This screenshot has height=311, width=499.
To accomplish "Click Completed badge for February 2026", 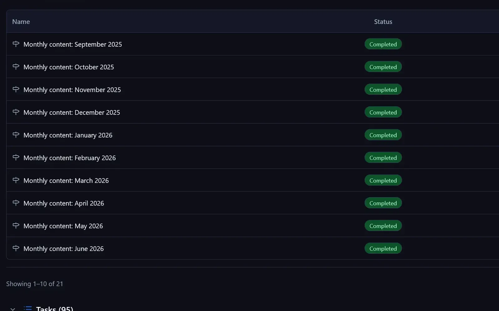I will coord(383,158).
